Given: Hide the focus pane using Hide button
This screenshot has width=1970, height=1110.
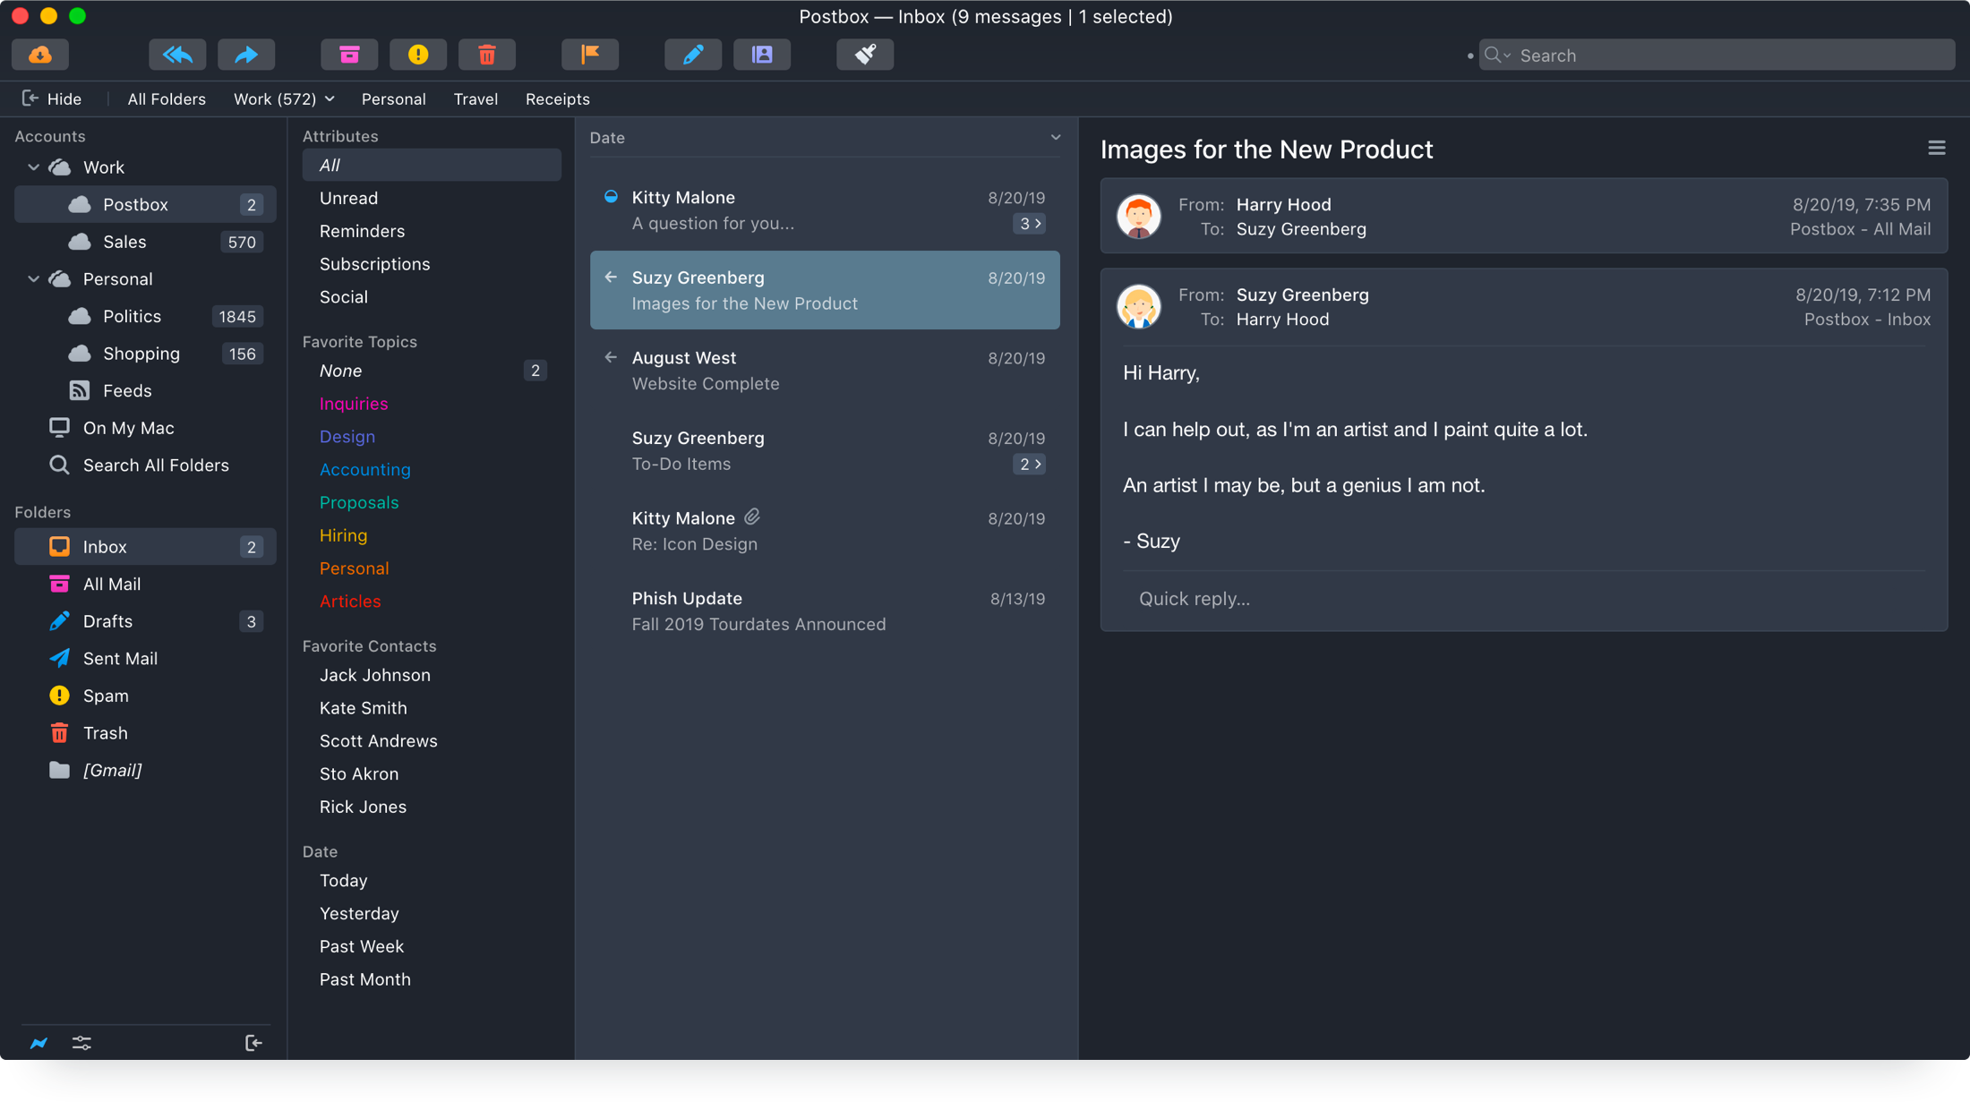Looking at the screenshot, I should click(x=52, y=99).
